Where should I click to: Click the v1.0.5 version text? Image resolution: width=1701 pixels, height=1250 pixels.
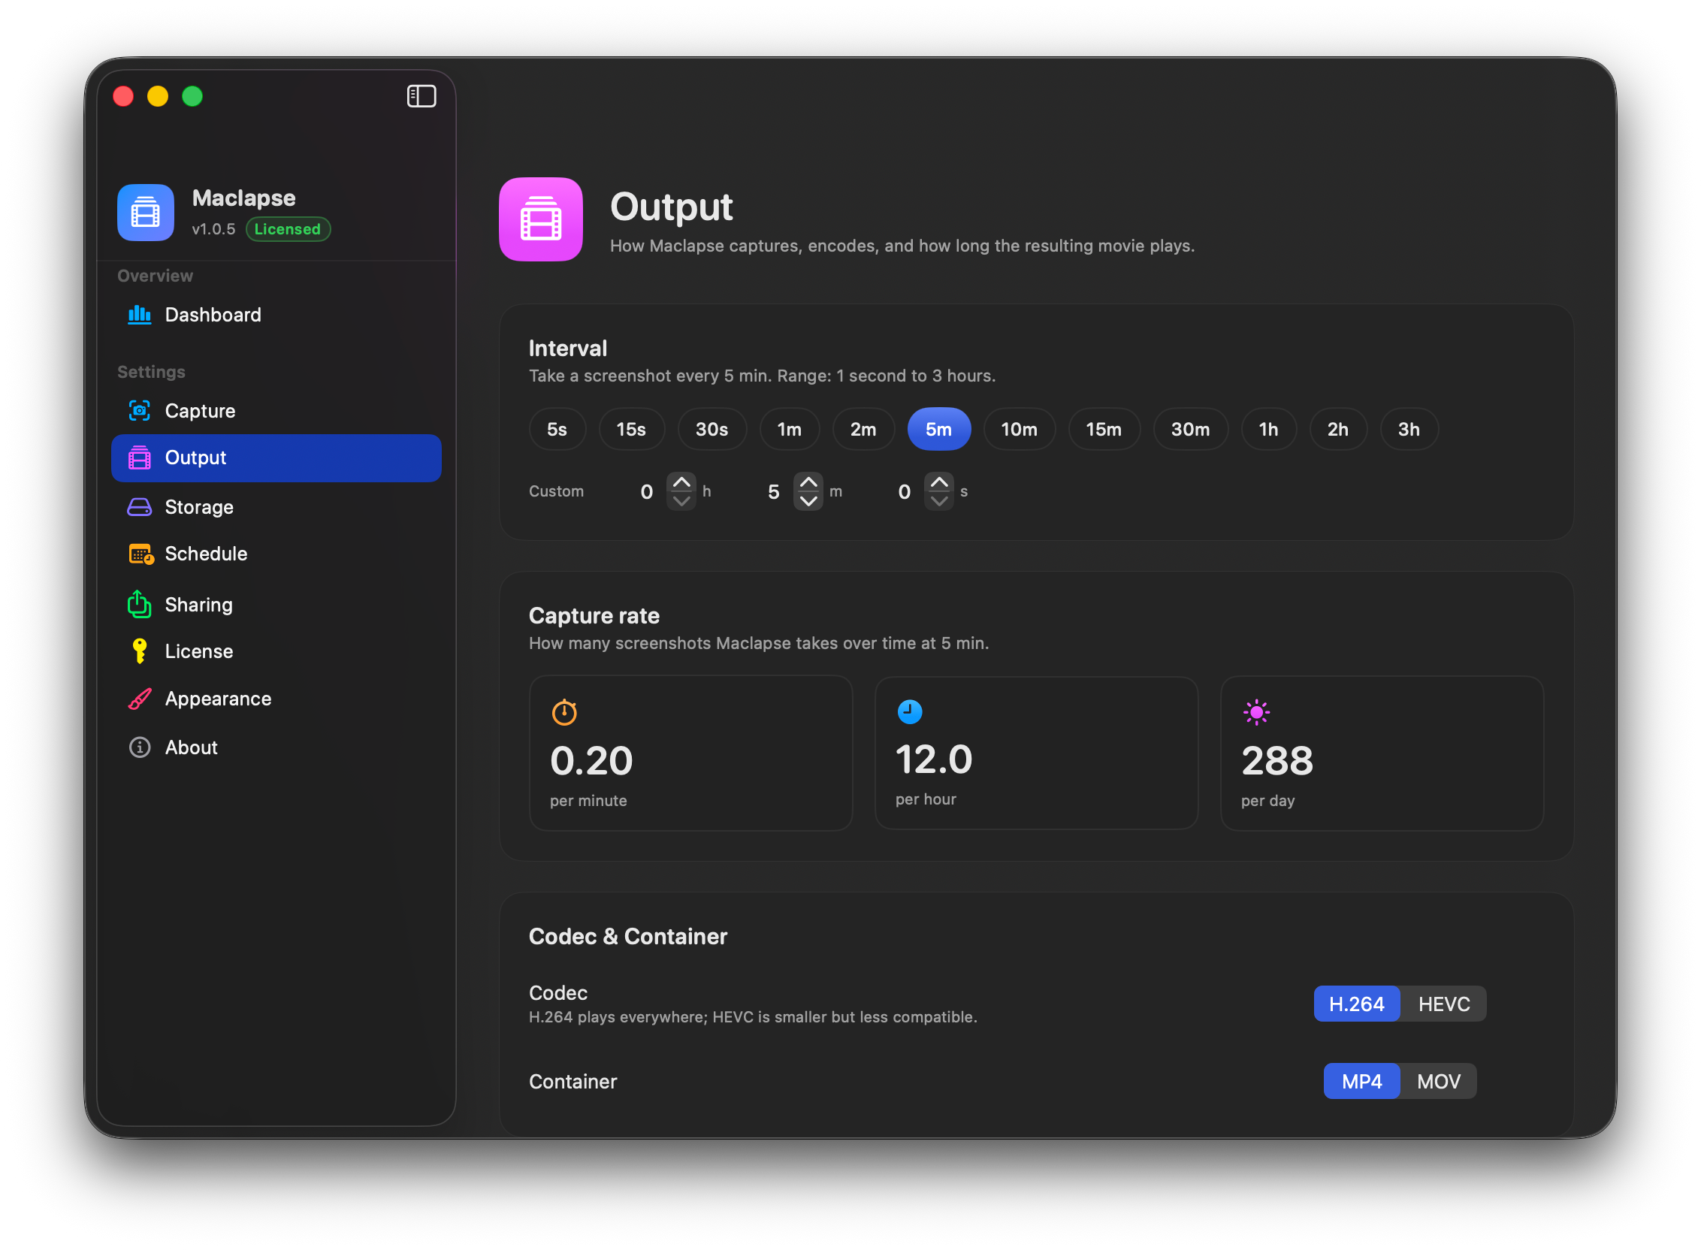coord(213,229)
